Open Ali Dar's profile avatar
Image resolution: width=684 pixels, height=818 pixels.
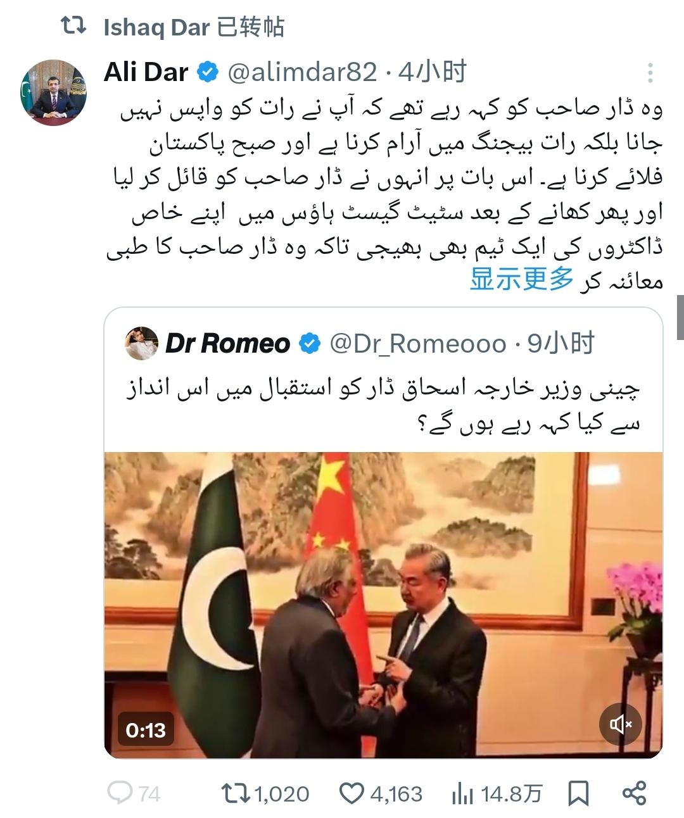click(x=53, y=92)
